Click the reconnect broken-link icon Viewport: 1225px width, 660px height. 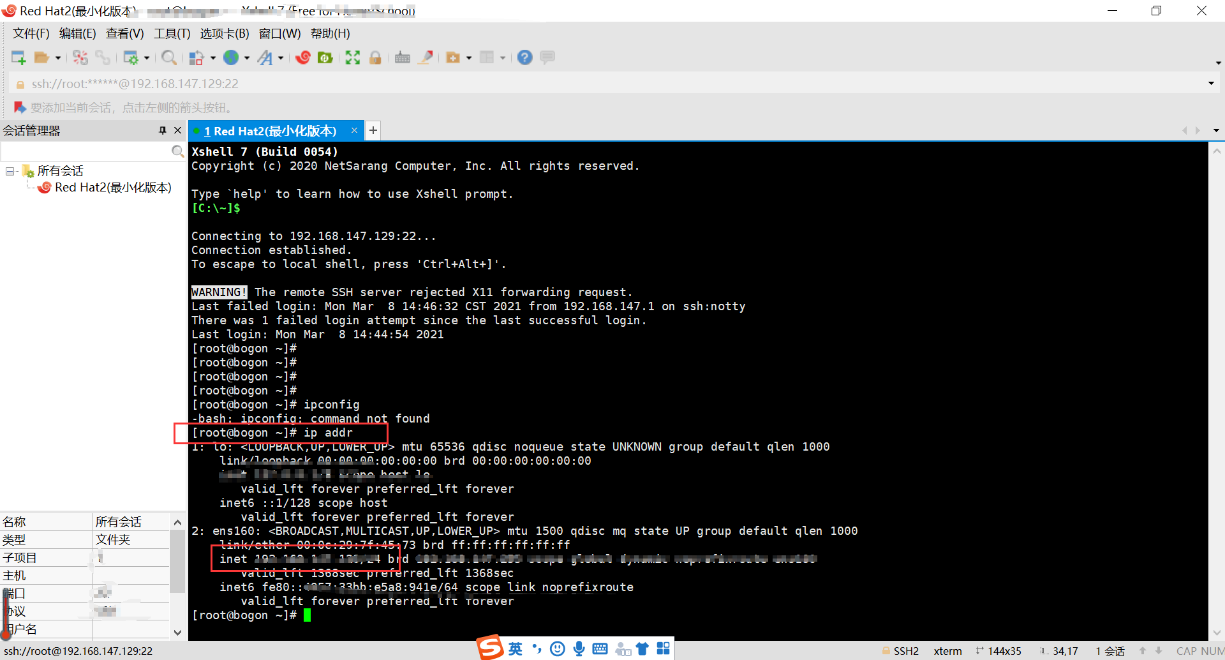pyautogui.click(x=102, y=57)
